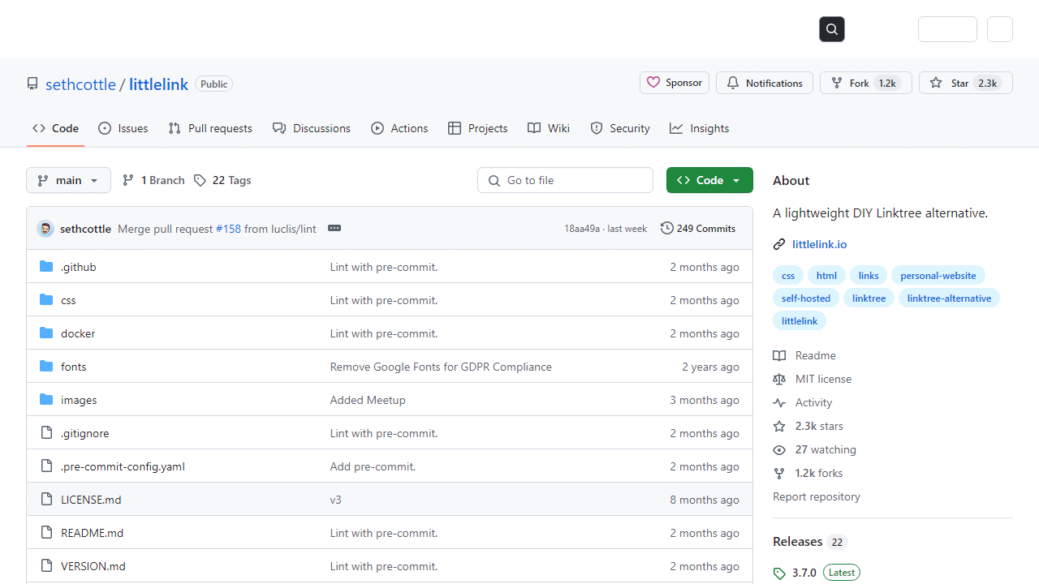Image resolution: width=1039 pixels, height=584 pixels.
Task: Open the docker folder
Action: pyautogui.click(x=78, y=333)
